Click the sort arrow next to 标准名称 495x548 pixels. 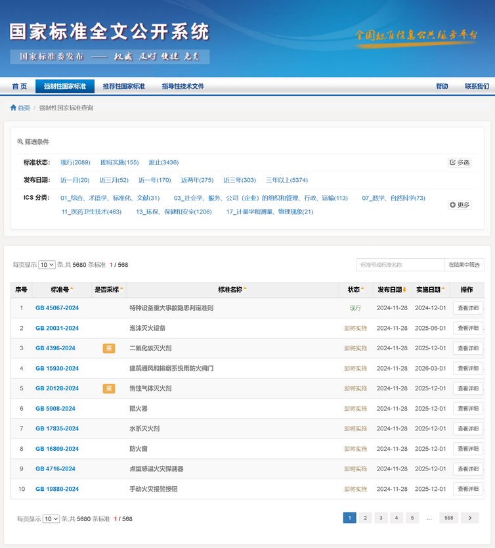tap(245, 289)
